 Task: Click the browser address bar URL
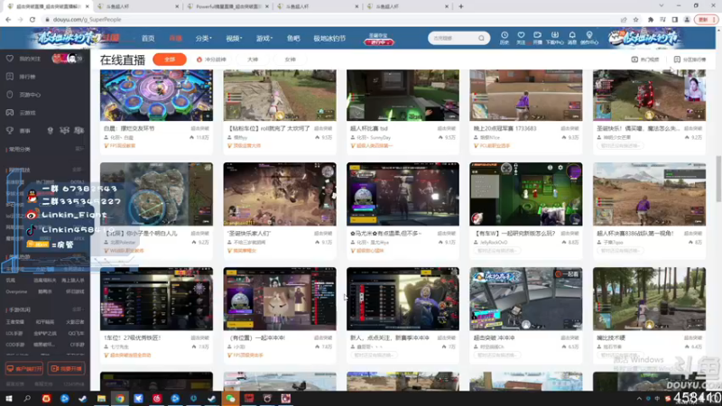(x=87, y=19)
